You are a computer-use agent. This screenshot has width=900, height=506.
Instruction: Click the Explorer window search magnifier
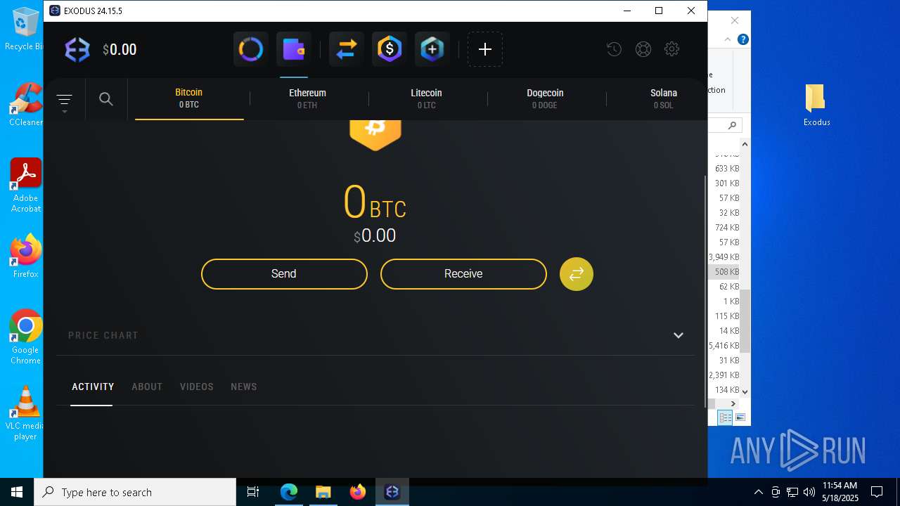tap(732, 125)
